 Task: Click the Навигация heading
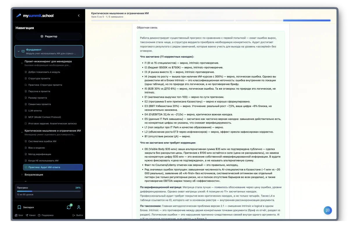(x=25, y=28)
